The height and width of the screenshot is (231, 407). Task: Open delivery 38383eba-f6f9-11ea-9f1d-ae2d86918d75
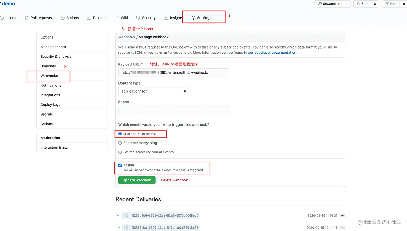pos(165,228)
